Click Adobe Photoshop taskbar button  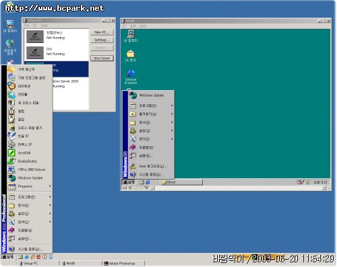pyautogui.click(x=123, y=264)
